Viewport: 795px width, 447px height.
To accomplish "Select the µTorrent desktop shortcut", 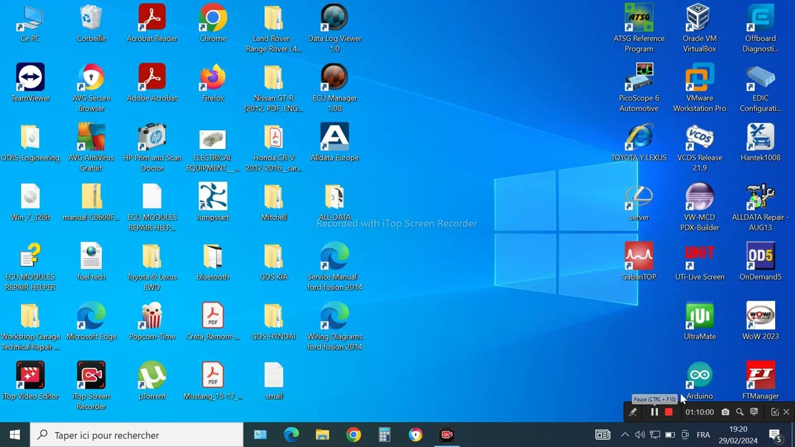I will point(152,381).
